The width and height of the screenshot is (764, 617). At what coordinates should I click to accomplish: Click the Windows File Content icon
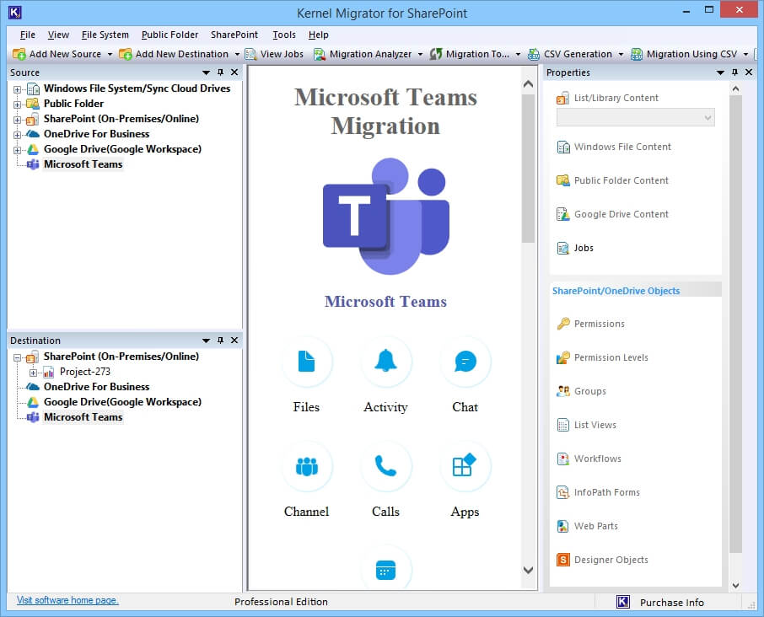(x=562, y=147)
